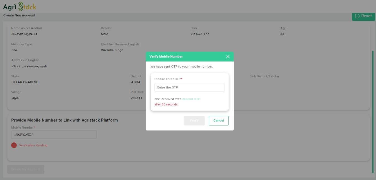Screen dimensions: 376x180
Task: Click the 'Male' gender value
Action: pyautogui.click(x=104, y=34)
